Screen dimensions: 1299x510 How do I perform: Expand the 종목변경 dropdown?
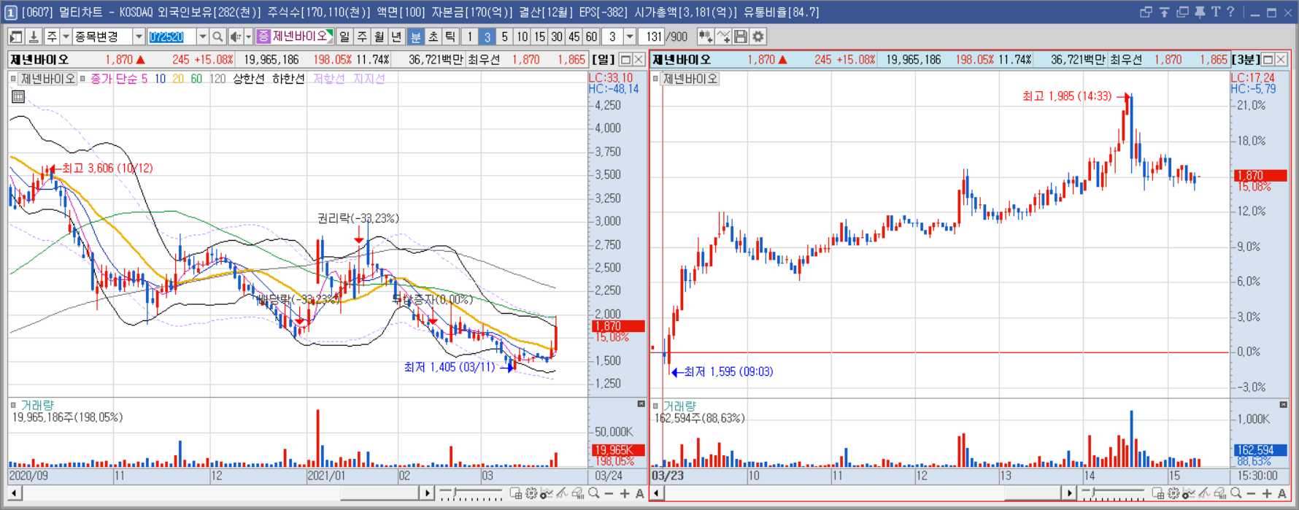[x=139, y=36]
